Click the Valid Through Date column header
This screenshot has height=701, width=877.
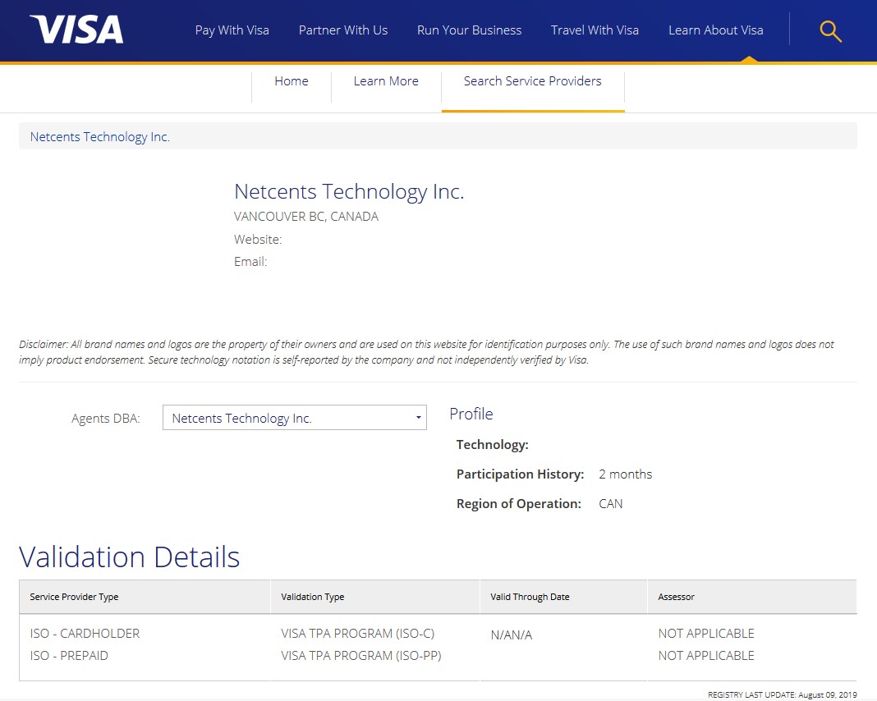(530, 597)
